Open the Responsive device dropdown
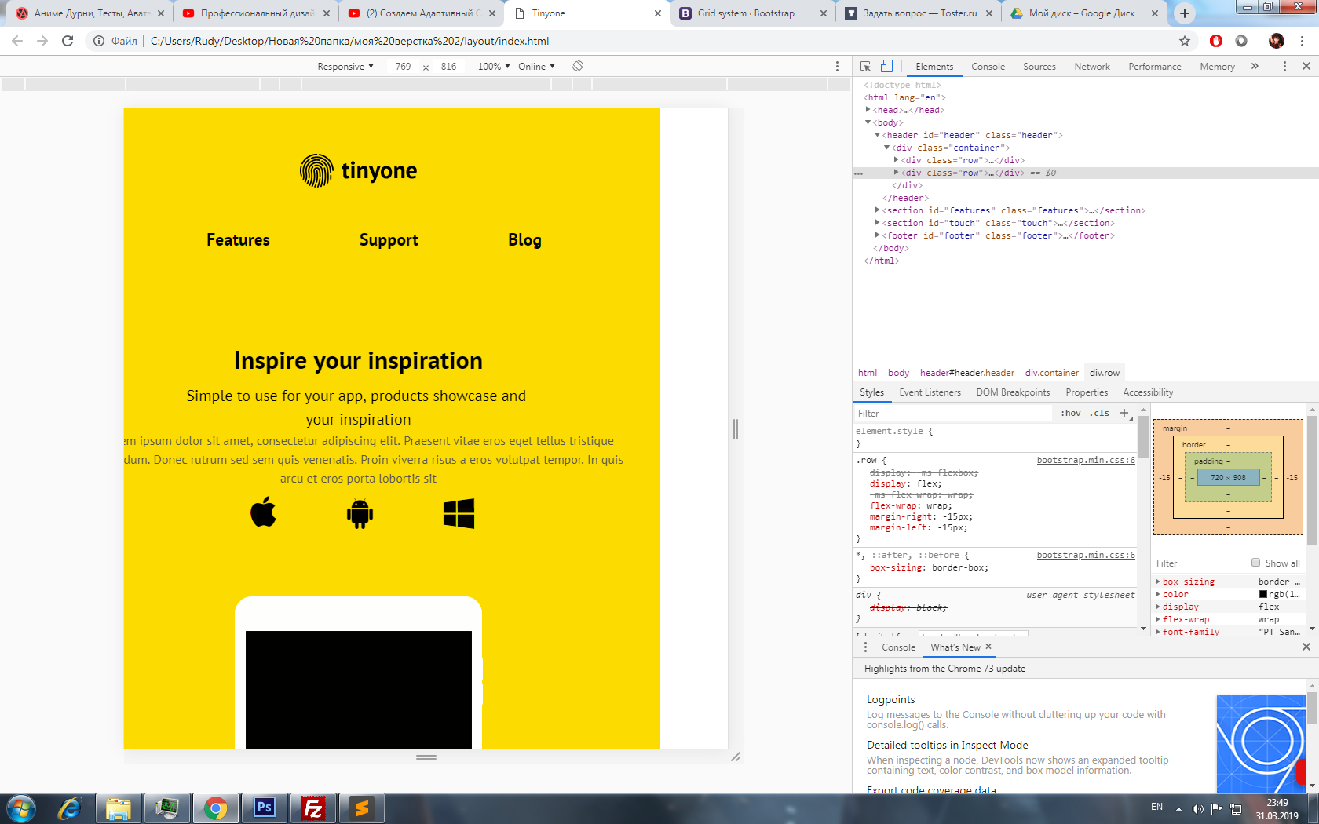This screenshot has height=824, width=1319. [345, 67]
